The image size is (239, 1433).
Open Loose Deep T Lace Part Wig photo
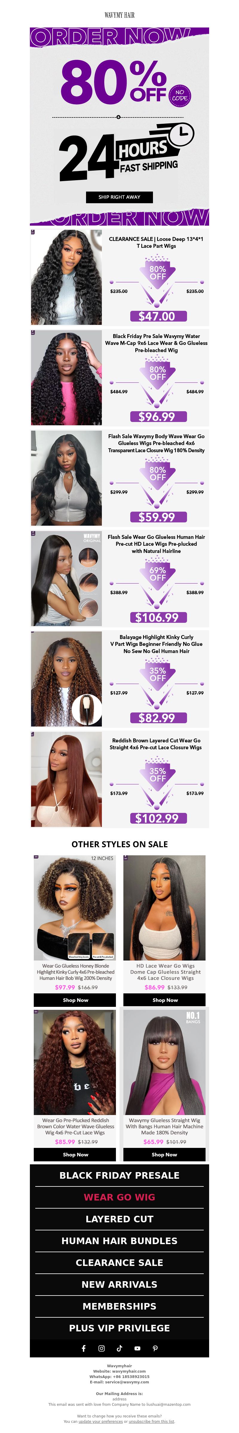(66, 277)
